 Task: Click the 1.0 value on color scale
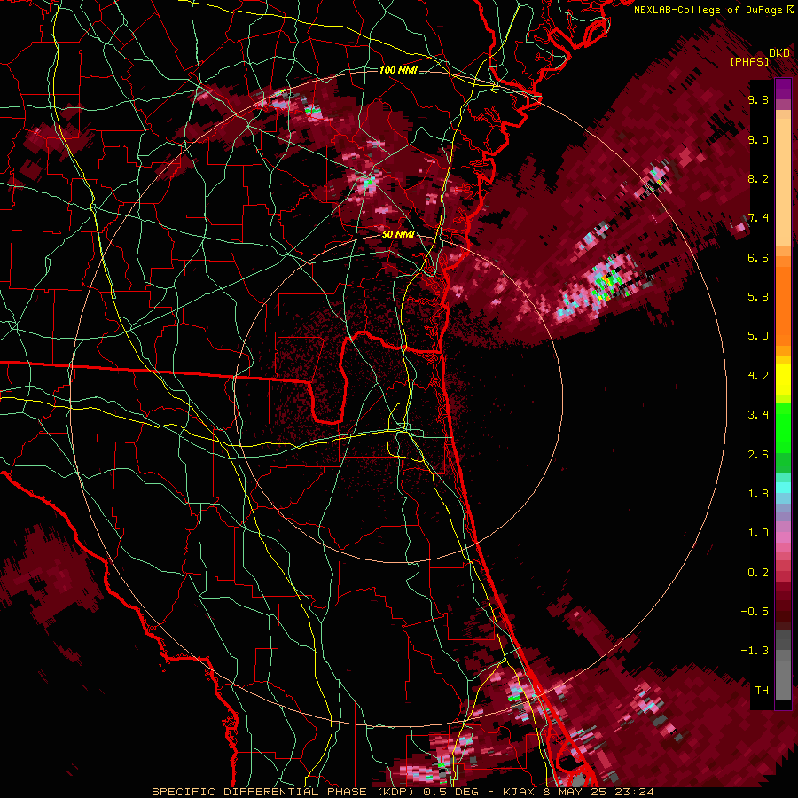coord(758,533)
